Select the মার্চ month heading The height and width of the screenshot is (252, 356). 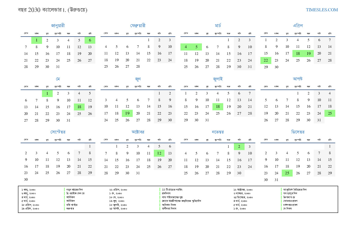click(218, 26)
